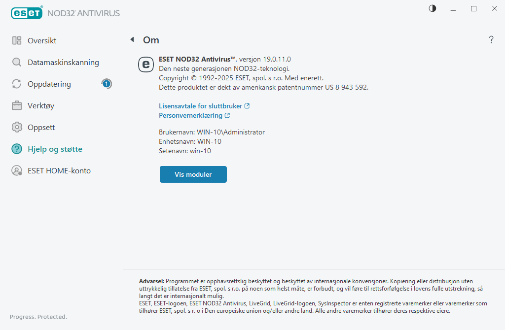The height and width of the screenshot is (330, 505).
Task: Click the circular 'e' product logo
Action: (145, 64)
